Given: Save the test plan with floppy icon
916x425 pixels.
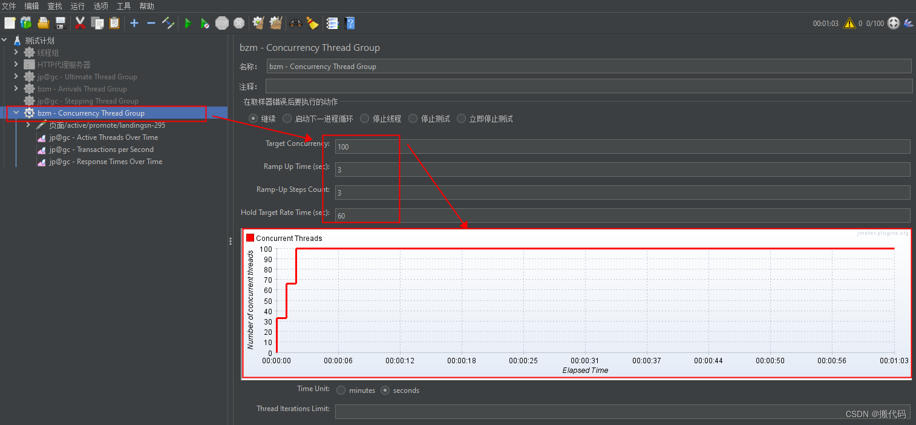Looking at the screenshot, I should coord(61,23).
